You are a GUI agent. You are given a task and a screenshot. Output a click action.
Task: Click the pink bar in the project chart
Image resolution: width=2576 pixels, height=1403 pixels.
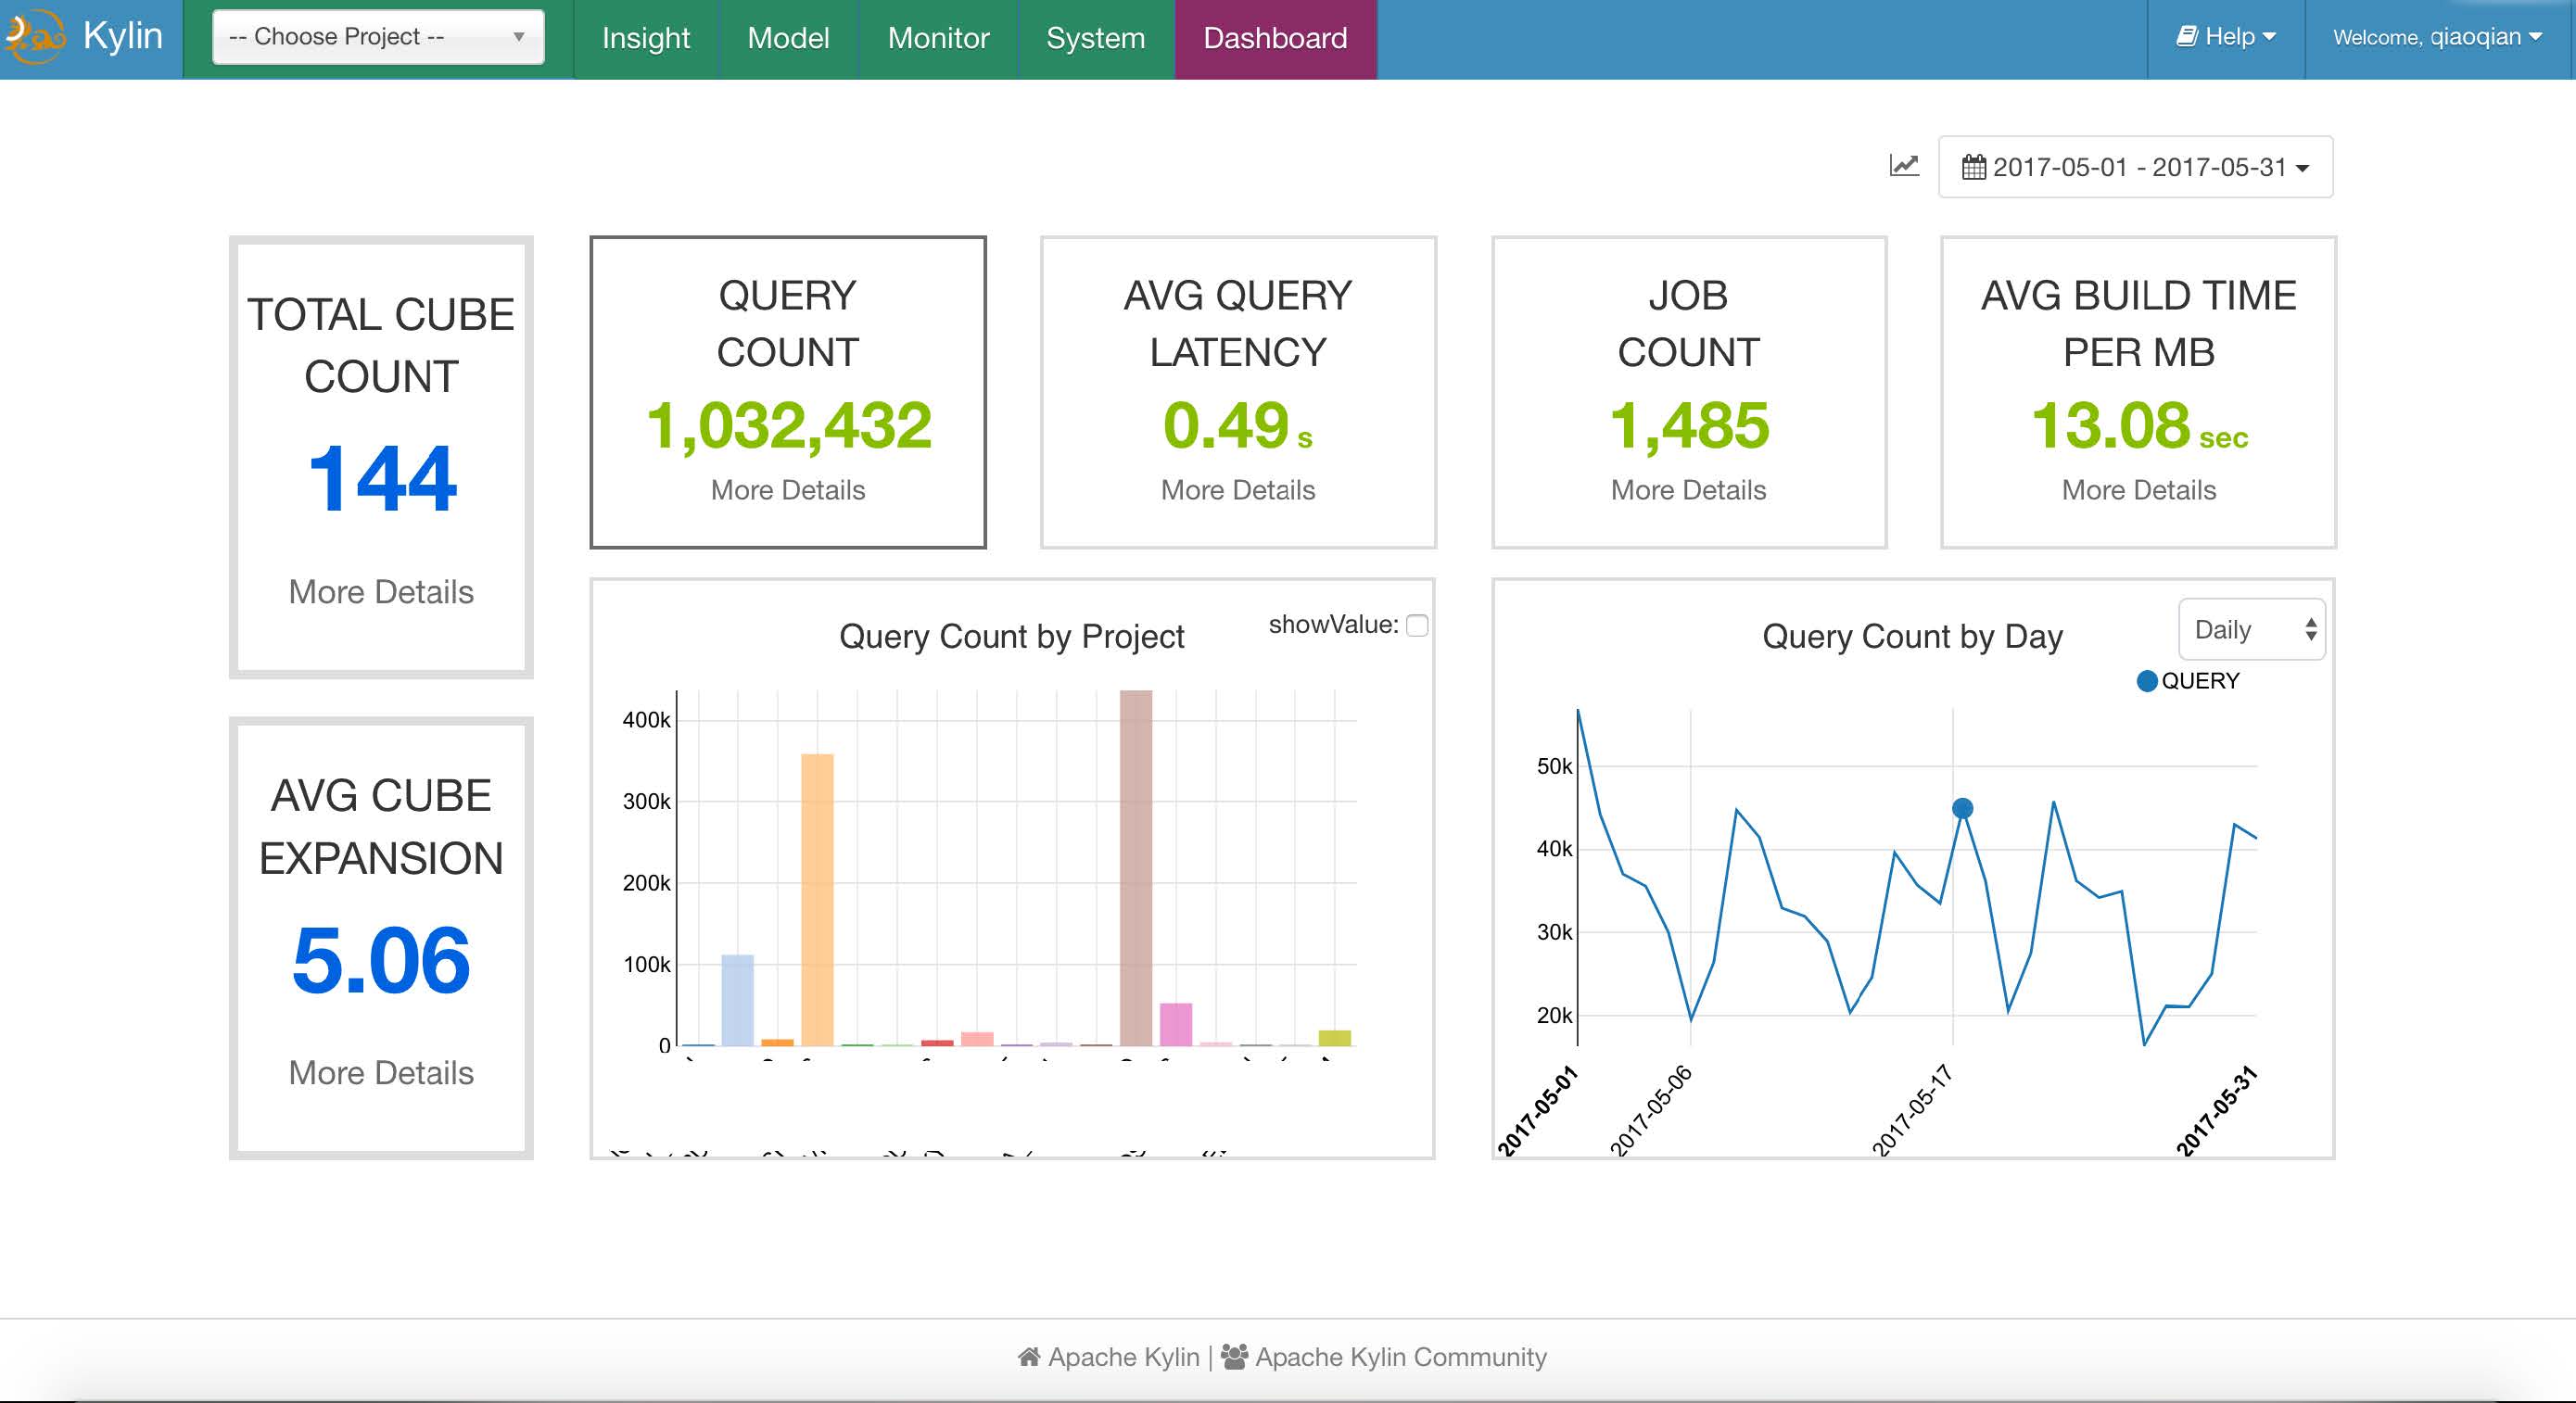(1176, 1024)
